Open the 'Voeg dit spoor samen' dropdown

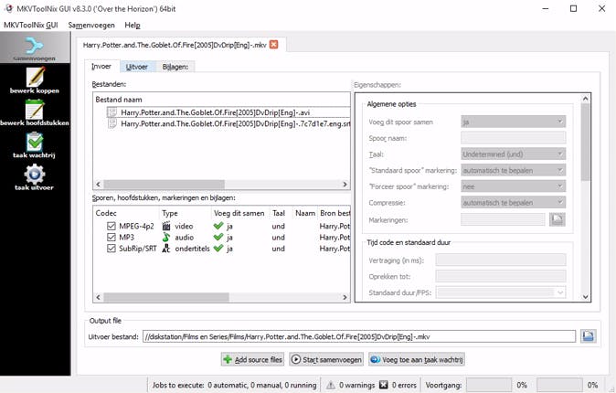513,122
